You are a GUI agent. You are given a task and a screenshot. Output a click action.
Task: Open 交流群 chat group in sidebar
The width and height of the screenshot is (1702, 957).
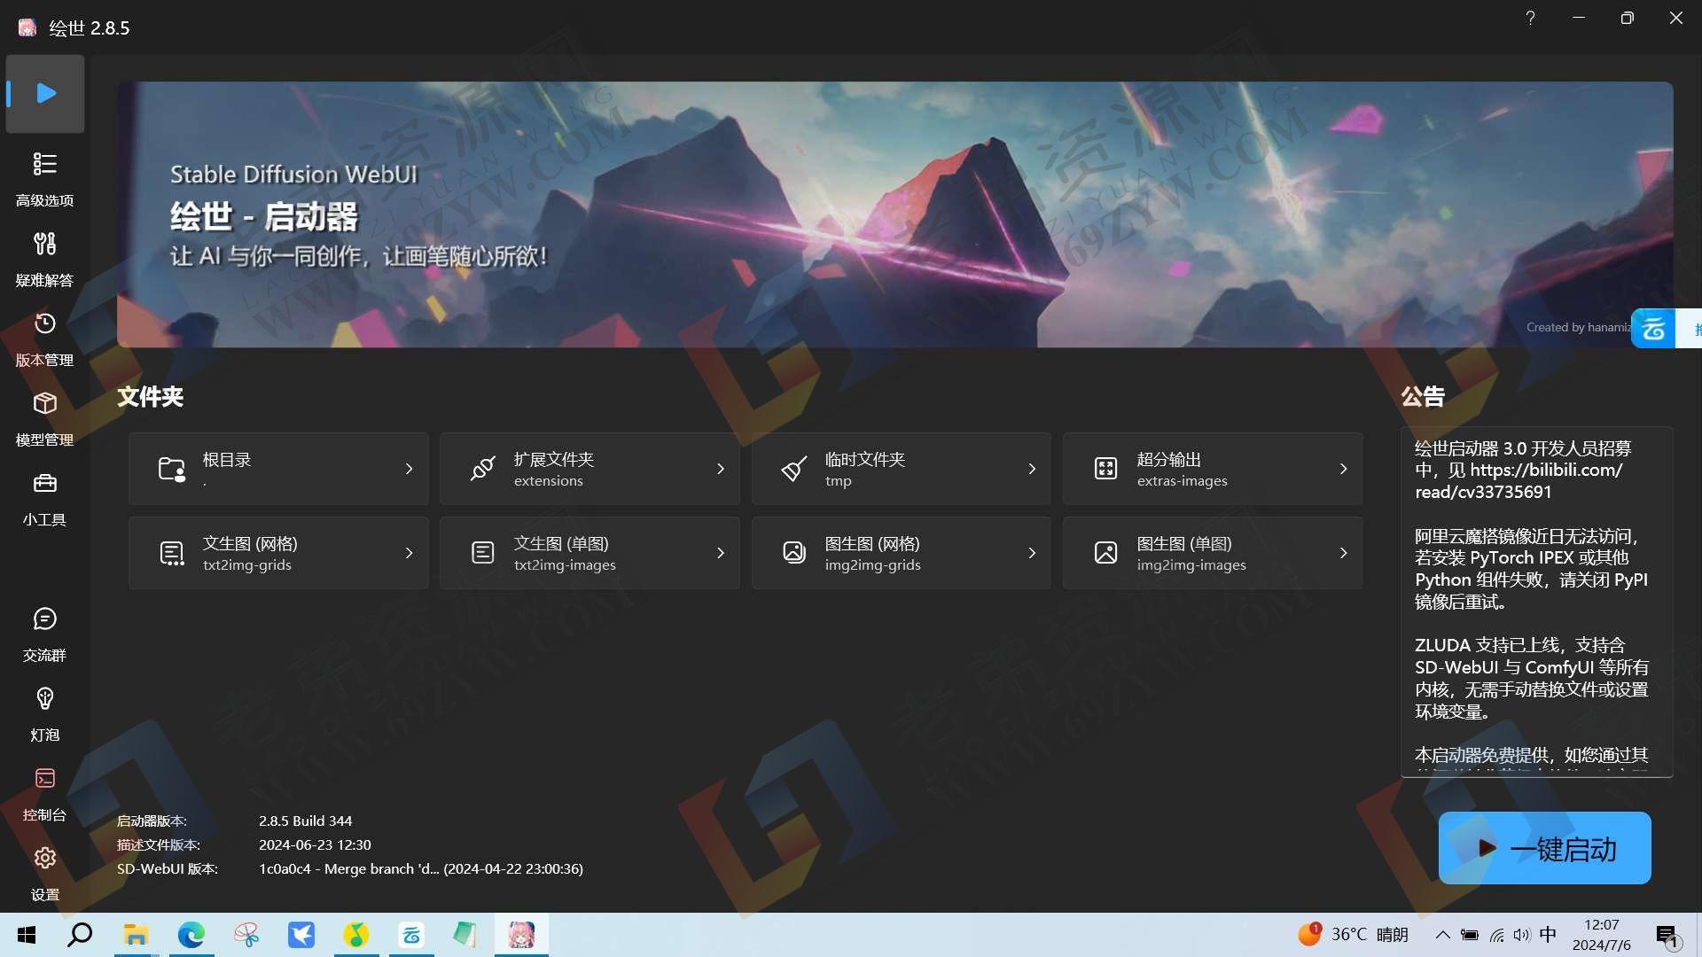point(44,634)
